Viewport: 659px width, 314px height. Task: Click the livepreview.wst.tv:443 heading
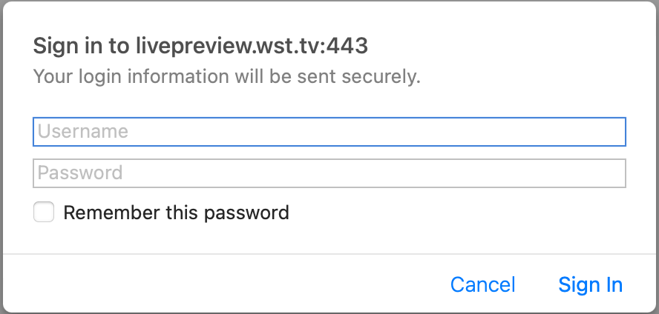click(x=200, y=47)
